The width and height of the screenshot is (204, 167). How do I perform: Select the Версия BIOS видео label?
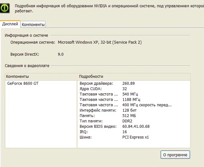pos(98,127)
